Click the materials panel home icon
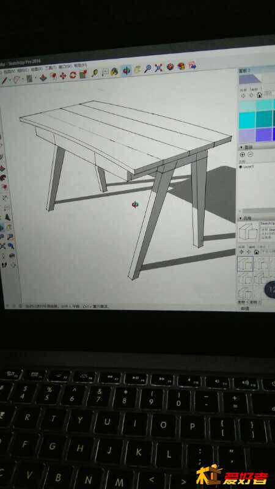Image resolution: width=275 pixels, height=489 pixels. 260,95
